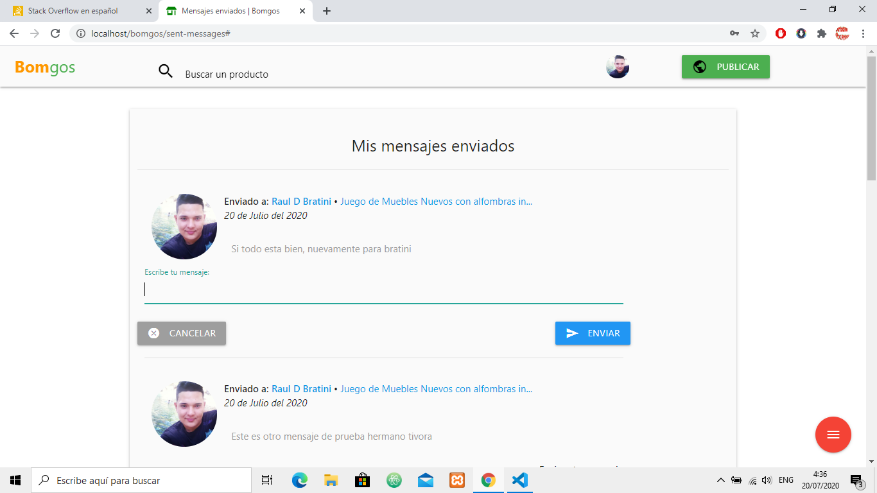
Task: Open the Windows Start menu
Action: tap(15, 480)
